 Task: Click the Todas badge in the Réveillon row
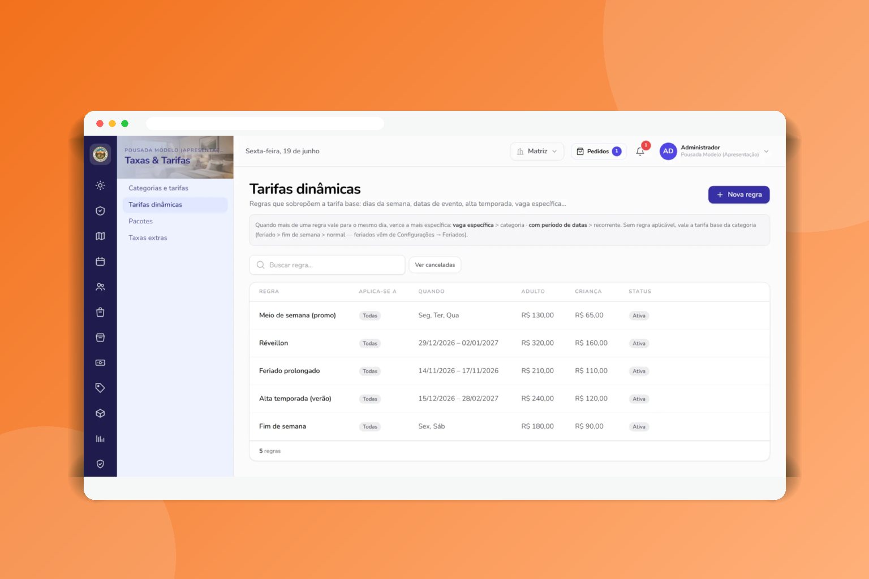(370, 344)
